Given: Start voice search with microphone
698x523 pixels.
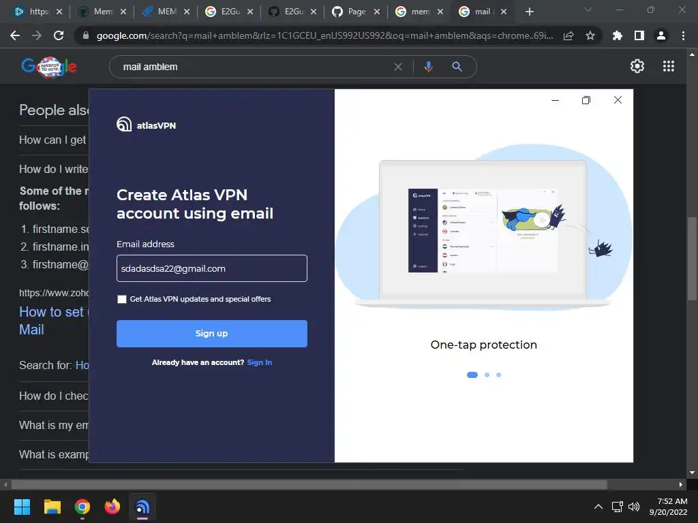Looking at the screenshot, I should pyautogui.click(x=428, y=67).
